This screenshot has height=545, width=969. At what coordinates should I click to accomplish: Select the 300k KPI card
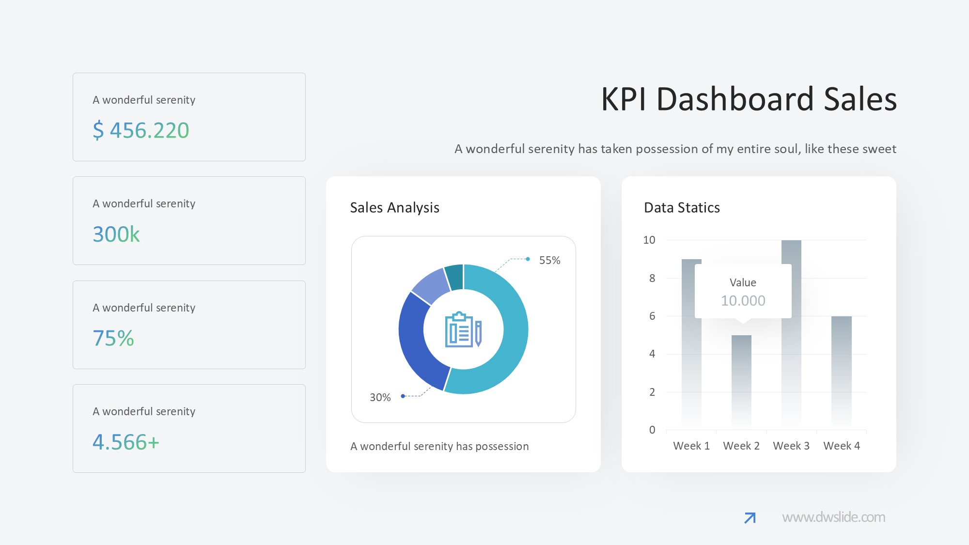pyautogui.click(x=189, y=221)
